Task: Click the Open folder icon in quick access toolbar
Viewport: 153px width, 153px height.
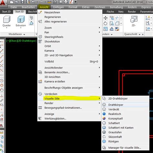Action: pos(17,2)
